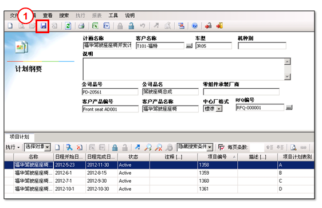This screenshot has height=208, width=322.
Task: Expand the 选择对象 combo box
Action: tap(48, 147)
